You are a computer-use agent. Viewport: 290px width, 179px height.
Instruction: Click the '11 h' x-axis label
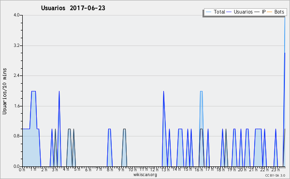click(144, 169)
